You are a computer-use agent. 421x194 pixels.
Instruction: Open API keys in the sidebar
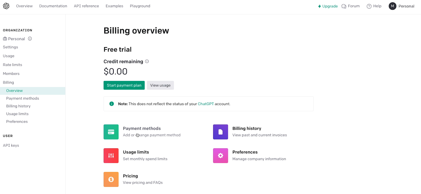point(11,145)
